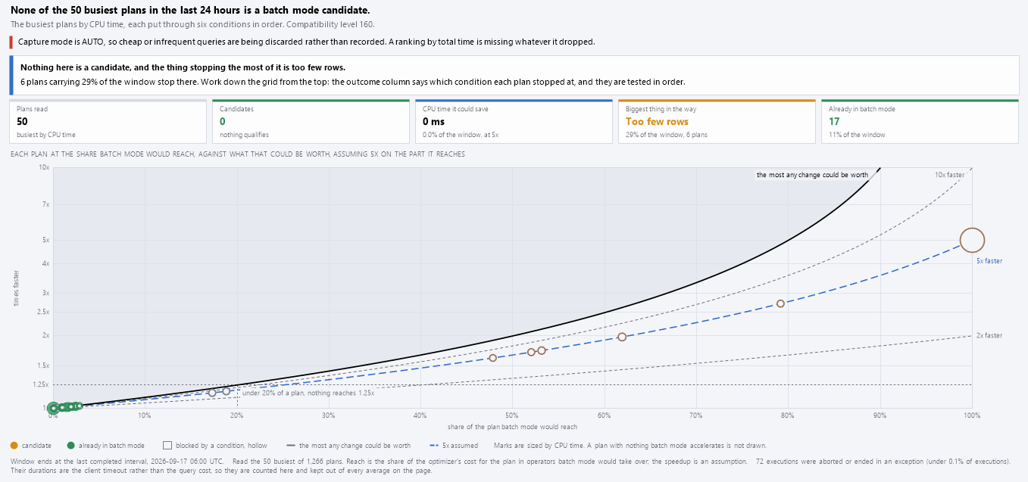1028x482 pixels.
Task: Click the hollow plan marker near 62% reach
Action: pos(622,337)
